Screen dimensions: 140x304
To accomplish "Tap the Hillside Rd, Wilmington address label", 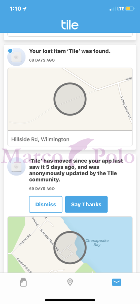I will pyautogui.click(x=40, y=139).
